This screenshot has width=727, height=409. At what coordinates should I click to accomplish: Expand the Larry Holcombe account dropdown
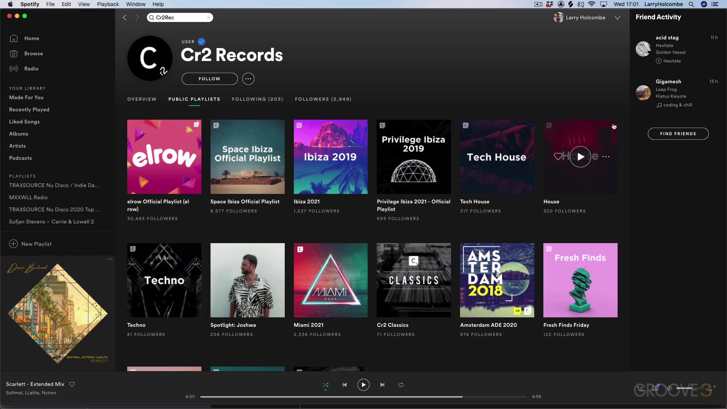tap(617, 17)
